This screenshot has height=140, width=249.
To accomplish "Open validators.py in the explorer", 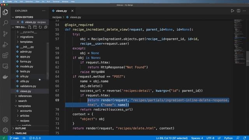I will pyautogui.click(x=28, y=86).
